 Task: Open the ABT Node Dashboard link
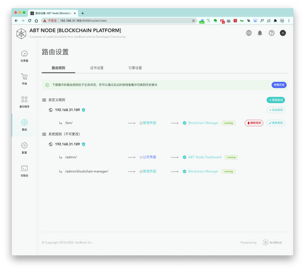tap(204, 157)
